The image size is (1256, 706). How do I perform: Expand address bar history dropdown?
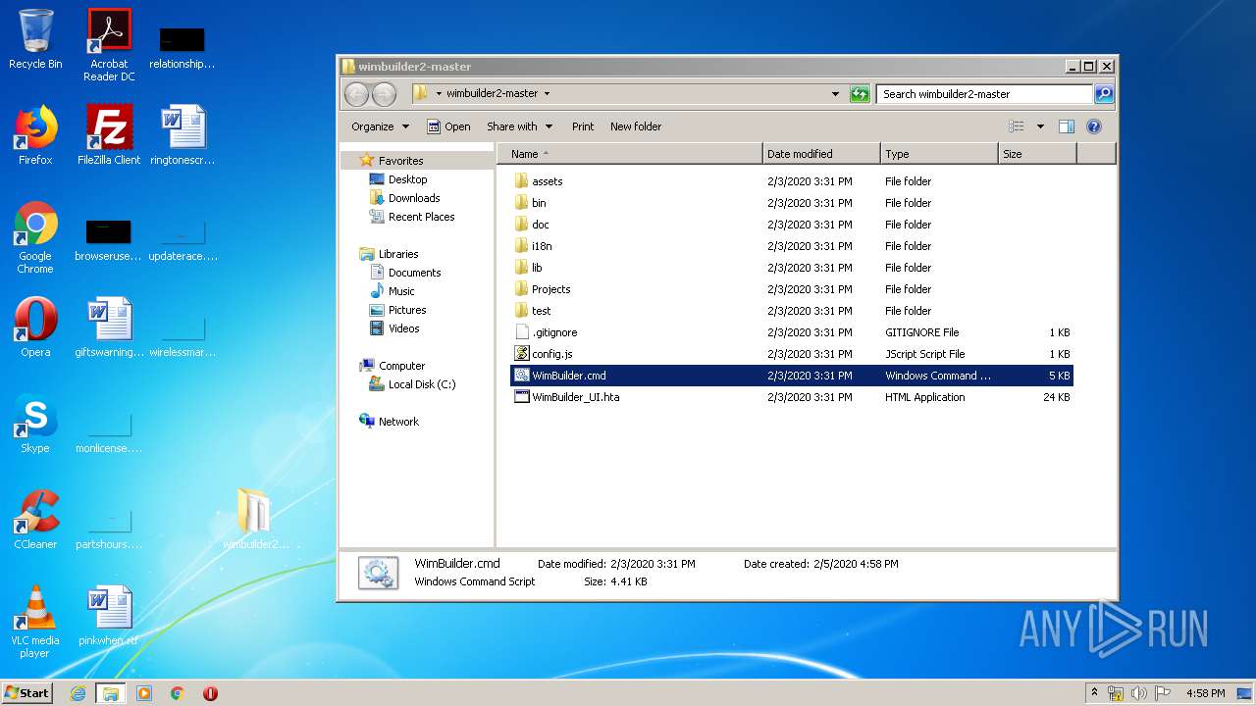(x=835, y=94)
